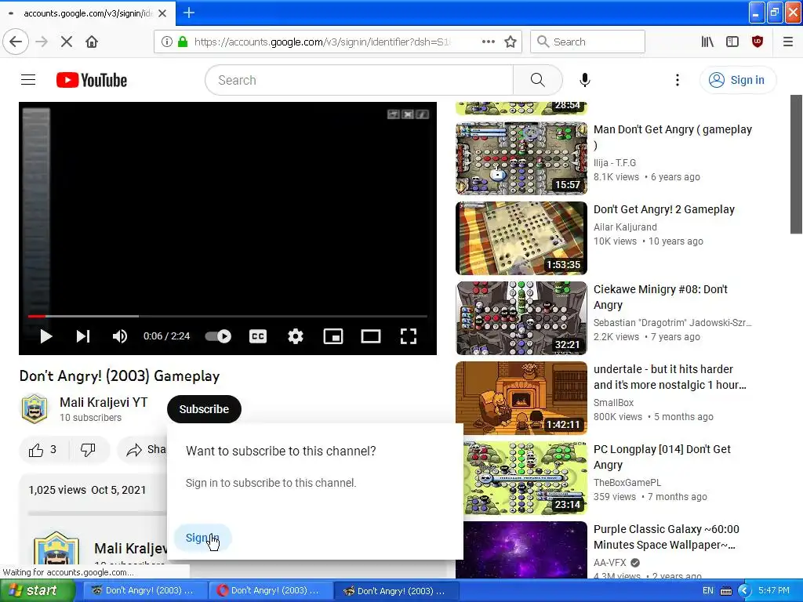803x602 pixels.
Task: Open the uBlock Origin shield icon
Action: click(758, 42)
